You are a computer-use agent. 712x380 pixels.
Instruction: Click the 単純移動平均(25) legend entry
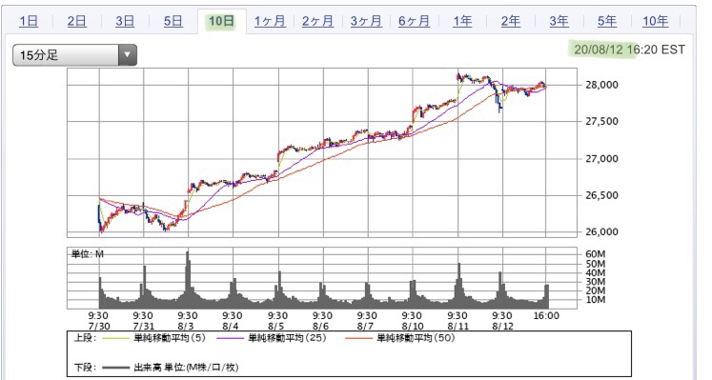click(287, 338)
